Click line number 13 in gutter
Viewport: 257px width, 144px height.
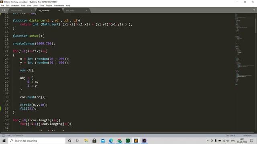[x=6, y=20]
